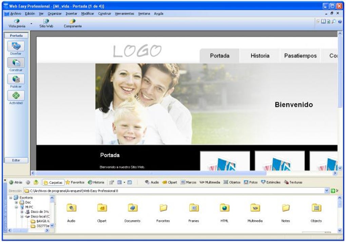Open the Sitio Web toolbar icon
346x242 pixels.
pyautogui.click(x=45, y=22)
